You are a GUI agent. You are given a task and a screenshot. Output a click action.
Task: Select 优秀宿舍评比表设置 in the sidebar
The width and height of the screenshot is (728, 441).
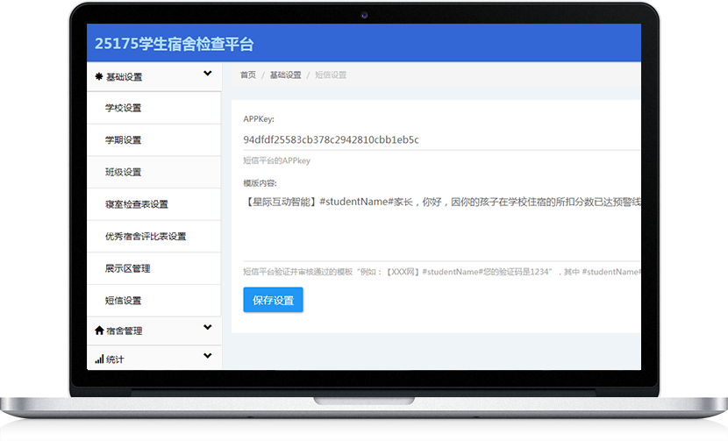146,237
